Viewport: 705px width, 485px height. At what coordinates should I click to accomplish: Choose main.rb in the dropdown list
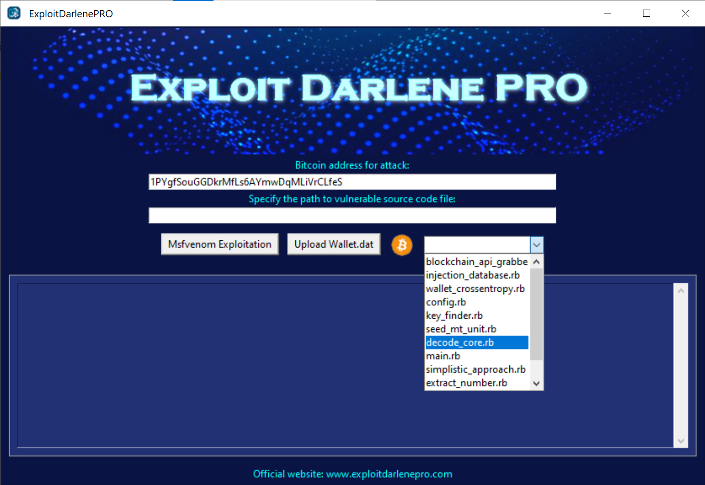click(x=477, y=356)
